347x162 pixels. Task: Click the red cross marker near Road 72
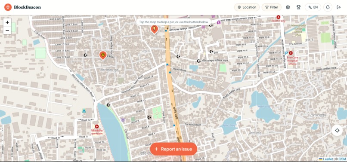pos(97,126)
